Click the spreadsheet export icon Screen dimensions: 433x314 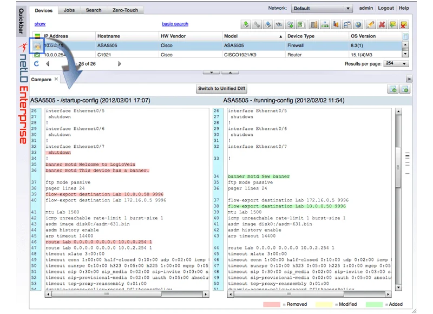301,24
